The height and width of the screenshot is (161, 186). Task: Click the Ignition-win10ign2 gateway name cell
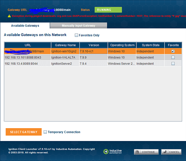(x=65, y=51)
